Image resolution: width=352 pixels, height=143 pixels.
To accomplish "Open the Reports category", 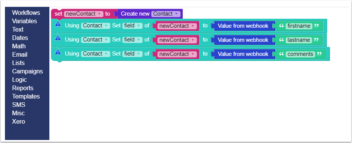I will tap(23, 88).
